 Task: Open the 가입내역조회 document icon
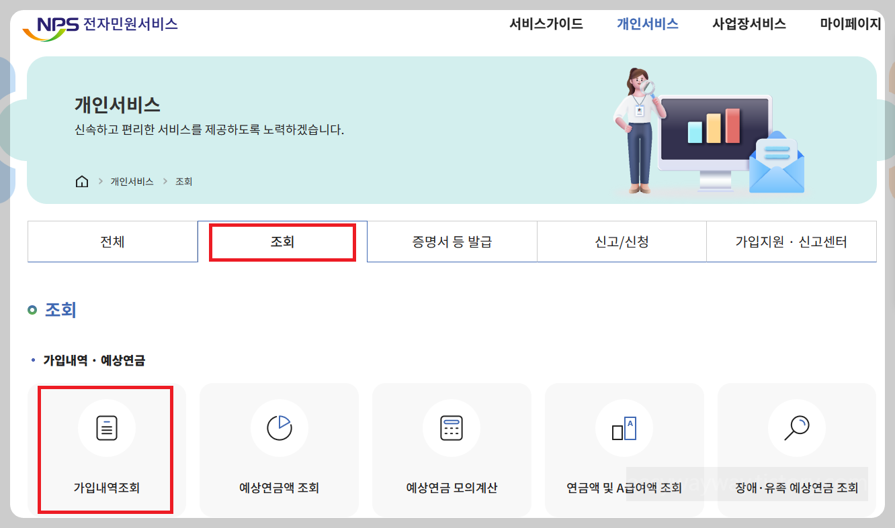[107, 427]
